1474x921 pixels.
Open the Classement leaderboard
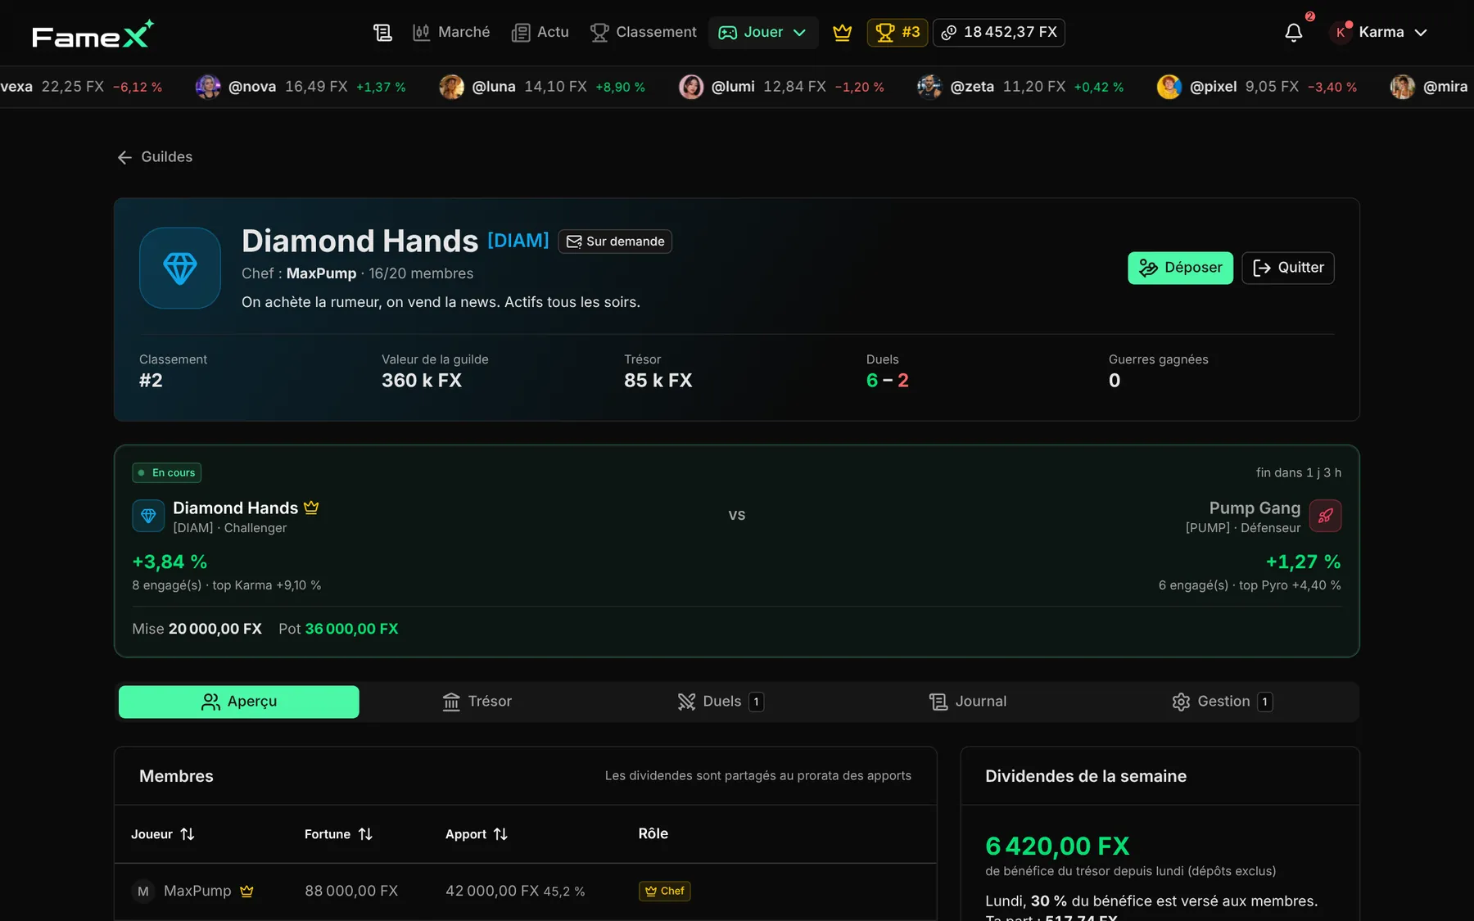tap(644, 33)
